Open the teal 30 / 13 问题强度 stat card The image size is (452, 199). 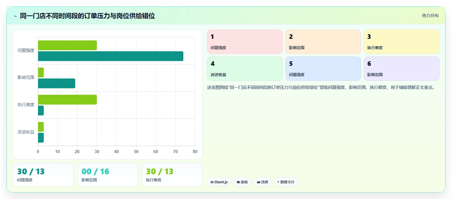(43, 175)
